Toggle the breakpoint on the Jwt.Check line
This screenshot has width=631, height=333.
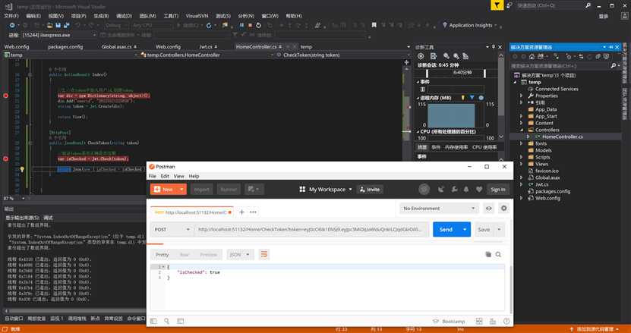(x=5, y=159)
